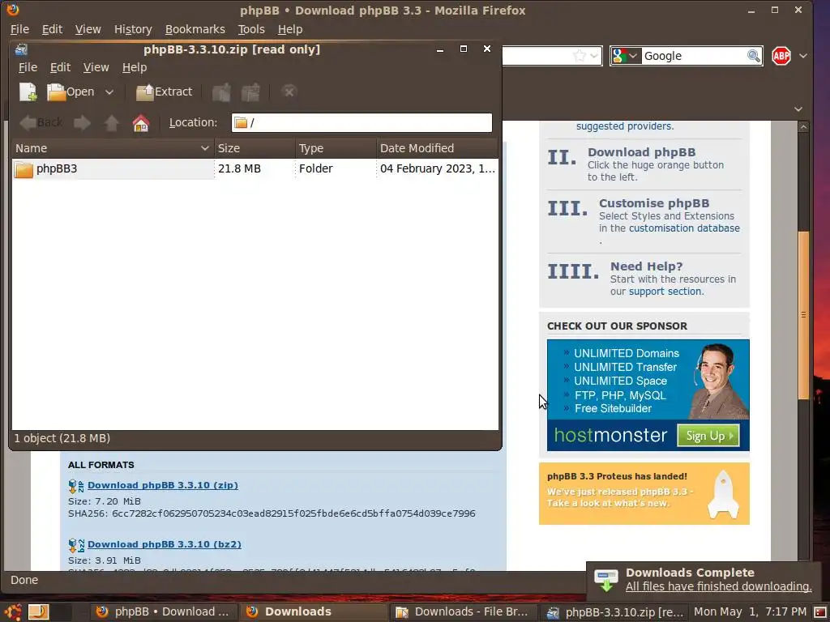Switch to Downloads window in taskbar
The width and height of the screenshot is (830, 622).
click(x=314, y=612)
